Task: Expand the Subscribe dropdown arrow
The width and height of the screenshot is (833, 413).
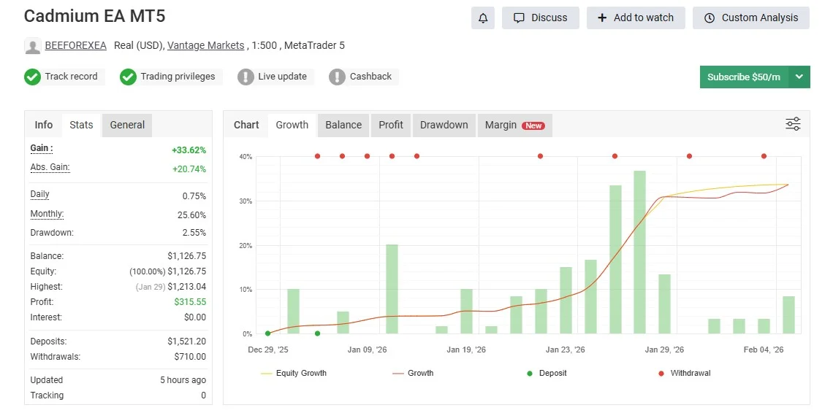Action: click(799, 77)
